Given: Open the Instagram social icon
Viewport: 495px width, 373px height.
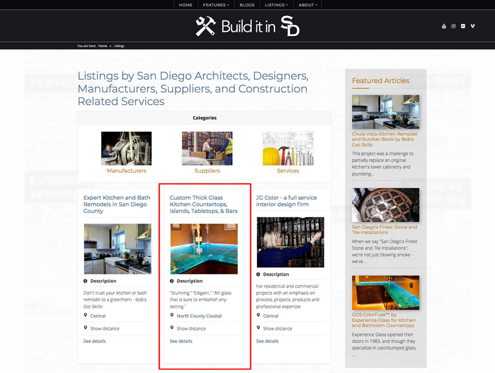Looking at the screenshot, I should (x=453, y=26).
